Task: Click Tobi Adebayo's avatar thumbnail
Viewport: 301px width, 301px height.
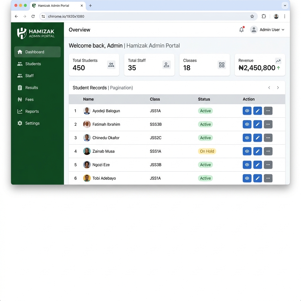Action: pos(87,178)
